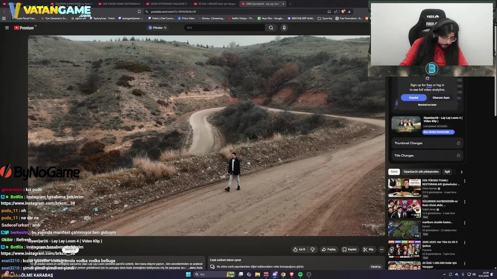Switch to 30 Ünlü 1.000.000 Dolar browser tab
This screenshot has width=497, height=279.
point(215,4)
